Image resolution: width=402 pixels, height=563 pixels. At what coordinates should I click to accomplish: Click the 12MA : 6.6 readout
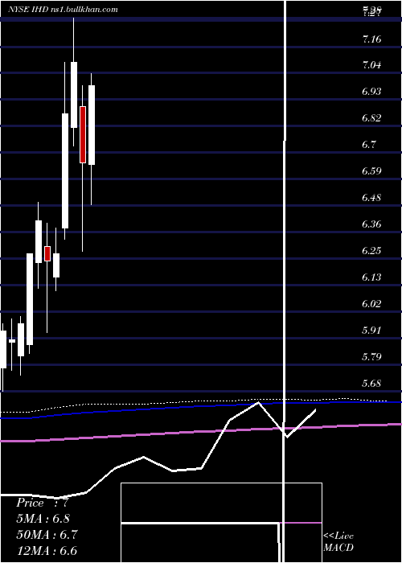coord(47,550)
